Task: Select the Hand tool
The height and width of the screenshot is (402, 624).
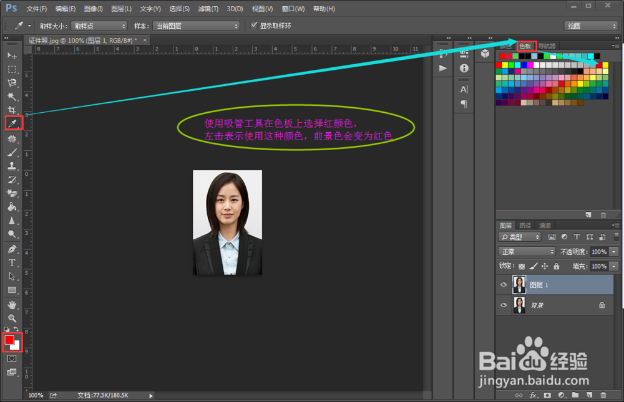Action: click(x=12, y=305)
